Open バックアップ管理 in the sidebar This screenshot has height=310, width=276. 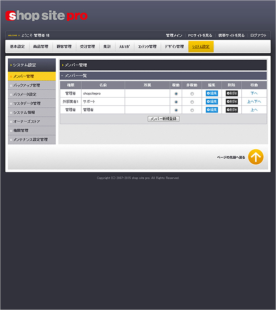point(26,85)
